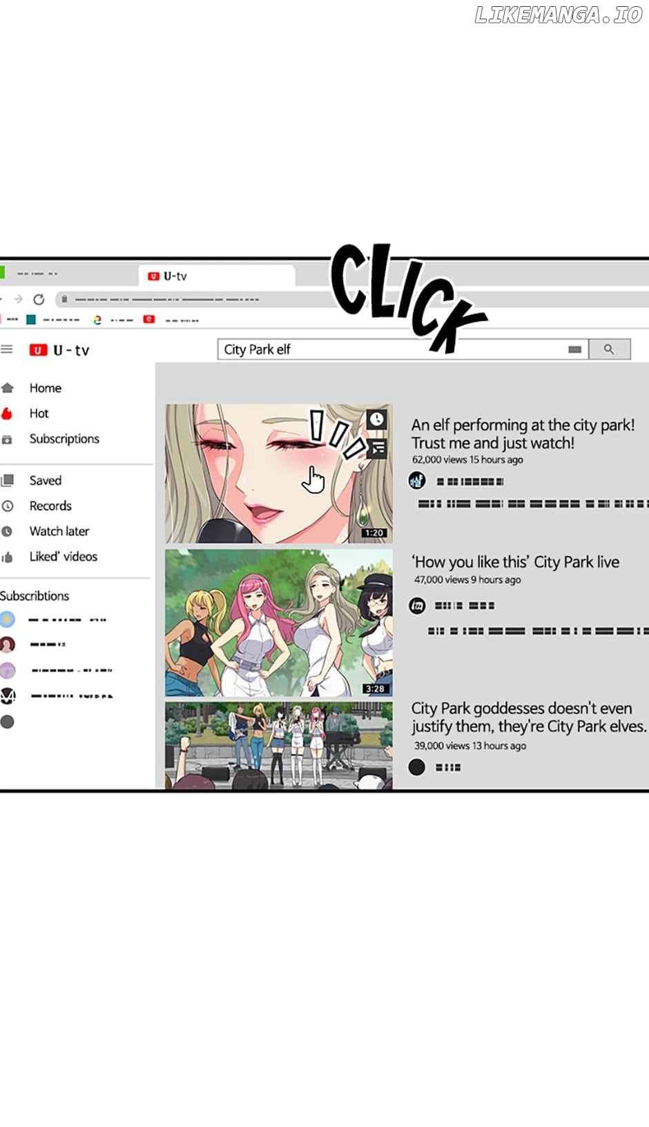649x1127 pixels.
Task: Select the U-tv browser tab
Action: [217, 276]
